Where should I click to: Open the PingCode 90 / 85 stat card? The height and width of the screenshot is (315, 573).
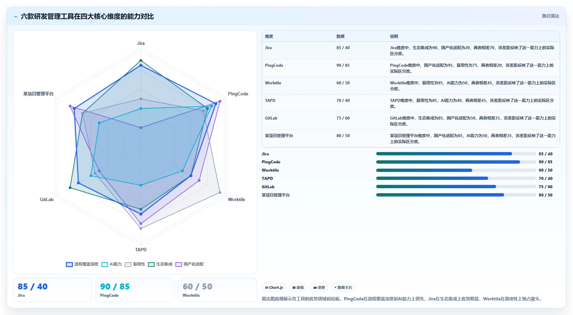coord(135,290)
